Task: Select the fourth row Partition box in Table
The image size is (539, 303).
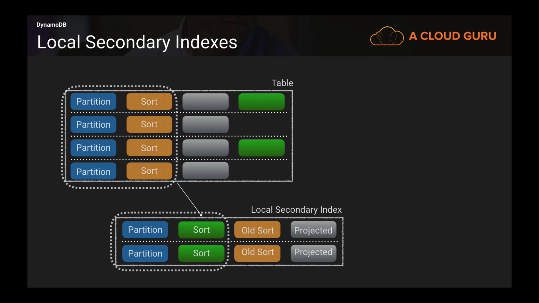Action: coord(93,171)
